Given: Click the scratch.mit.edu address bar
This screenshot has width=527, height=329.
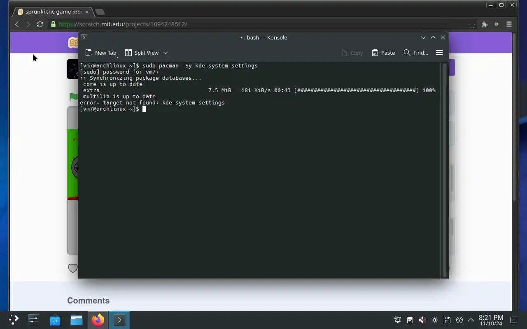Looking at the screenshot, I should point(263,24).
